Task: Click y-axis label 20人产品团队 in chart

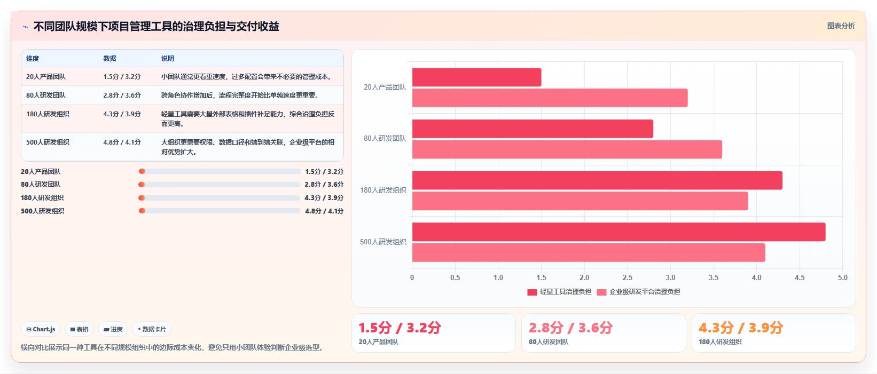Action: click(385, 87)
